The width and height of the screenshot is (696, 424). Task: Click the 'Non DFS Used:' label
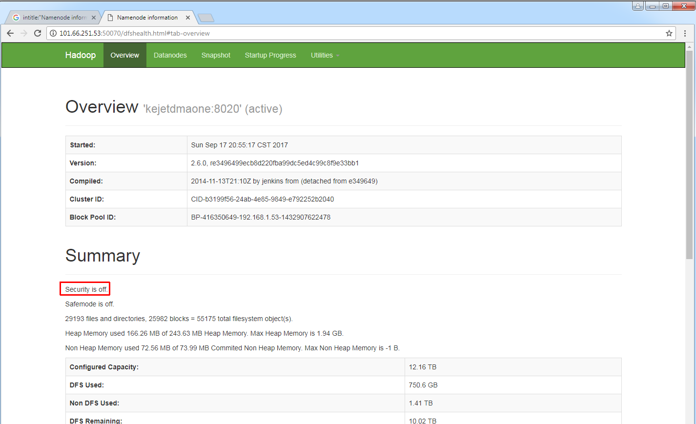click(x=94, y=403)
